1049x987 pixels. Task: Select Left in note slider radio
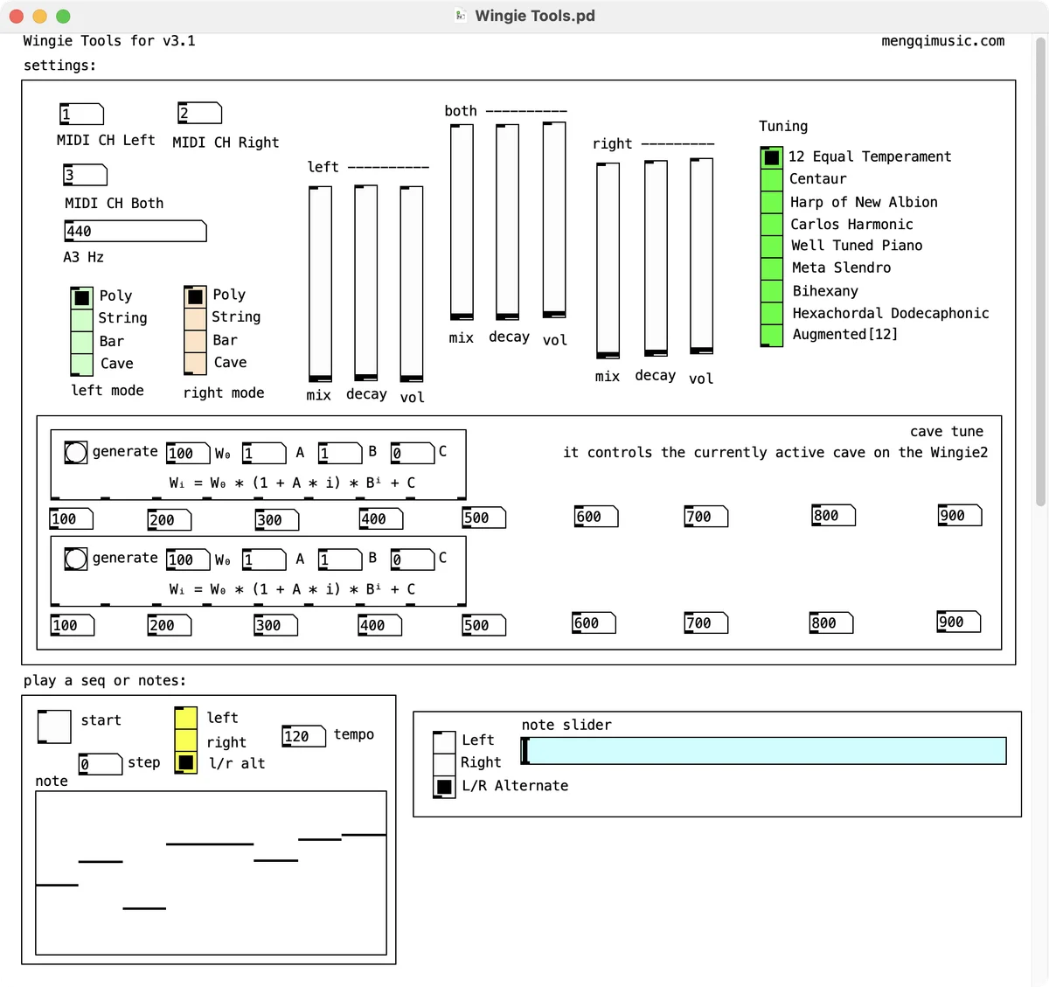[444, 741]
